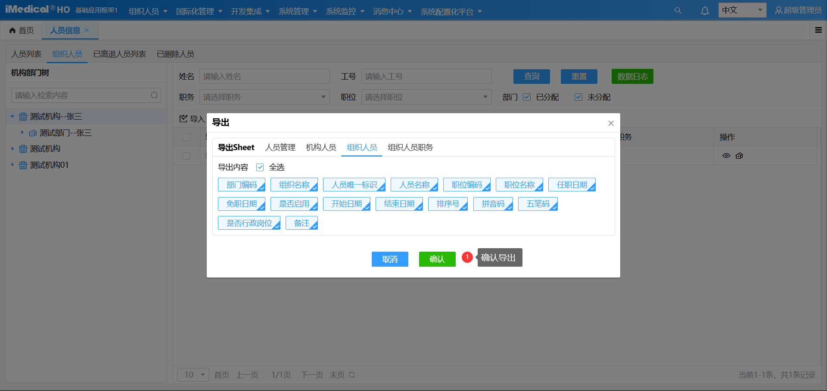This screenshot has width=827, height=391.
Task: Open the 请选择职务 dropdown
Action: click(264, 97)
